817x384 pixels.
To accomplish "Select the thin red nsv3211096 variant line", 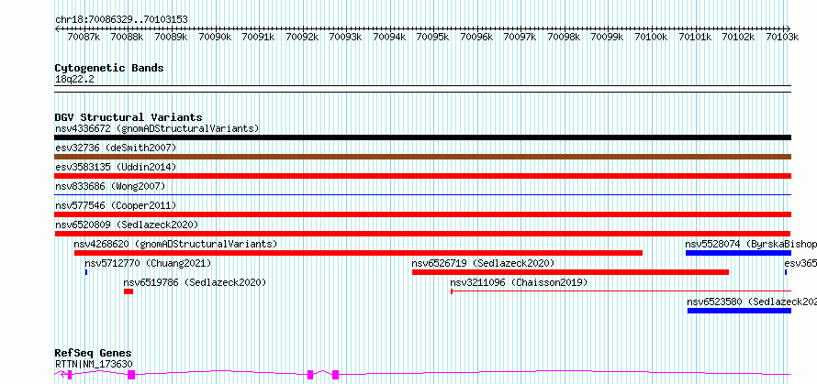I will tap(621, 291).
